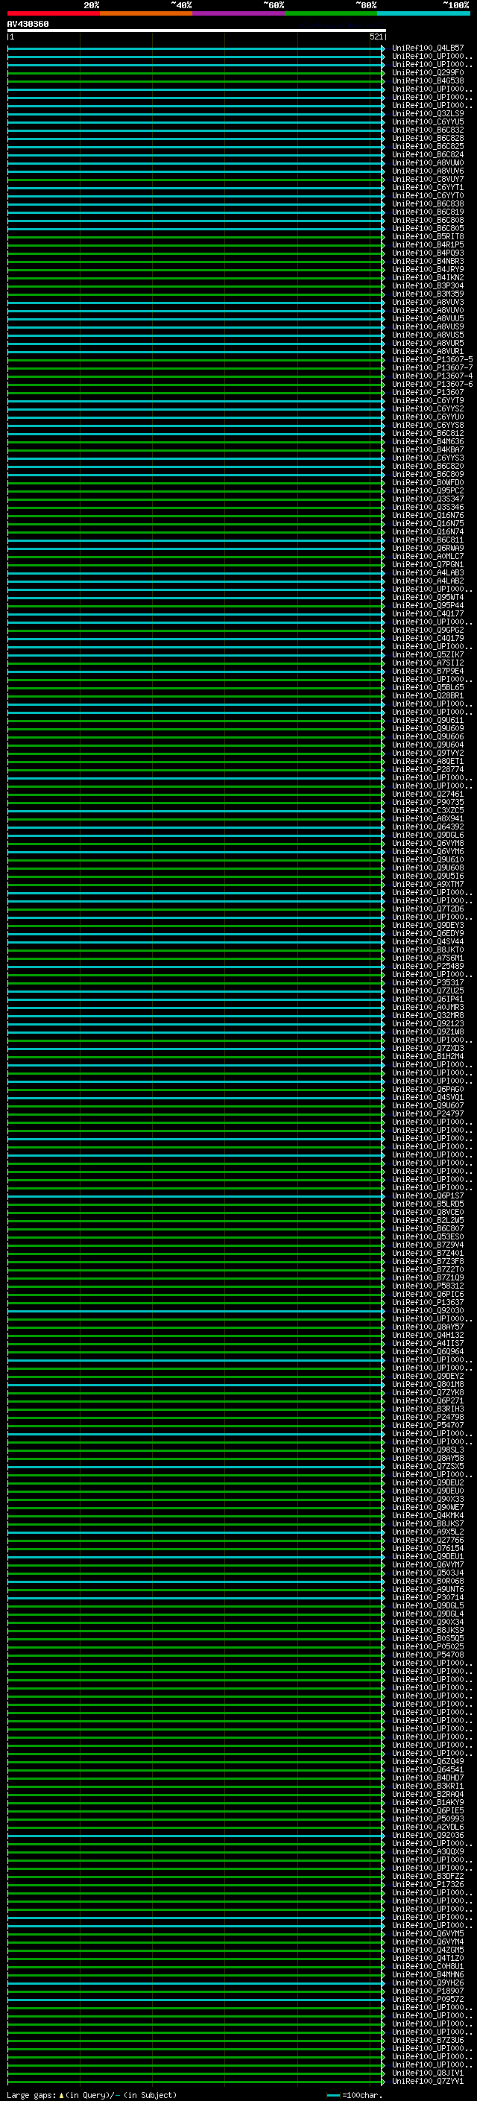Select the UniRef100_B4KBA7 label

428,449
